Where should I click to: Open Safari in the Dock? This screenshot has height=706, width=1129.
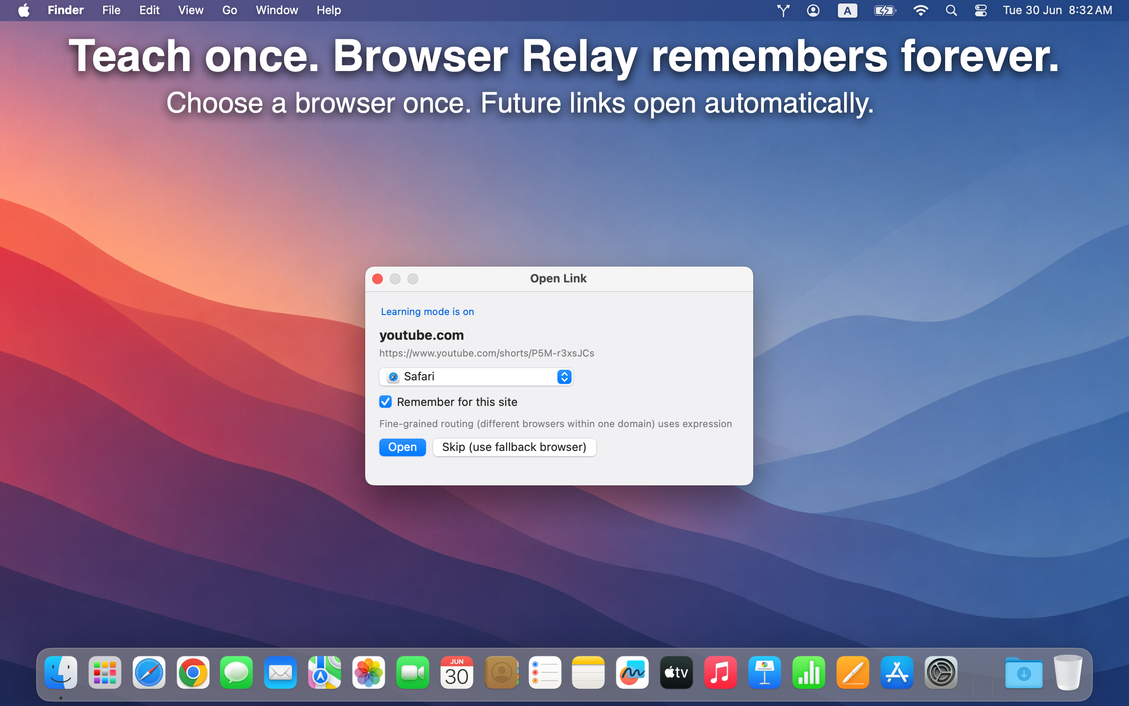(149, 672)
